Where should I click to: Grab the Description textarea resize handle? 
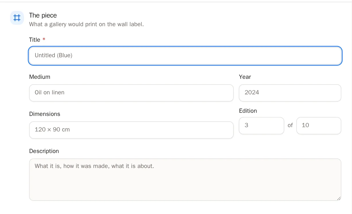[x=339, y=198]
